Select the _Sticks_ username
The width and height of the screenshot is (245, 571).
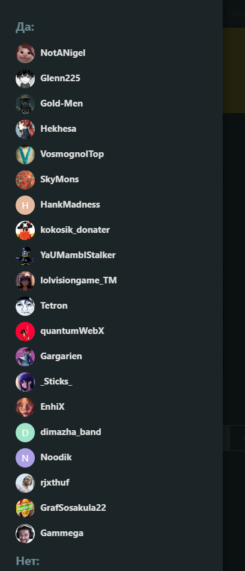56,381
